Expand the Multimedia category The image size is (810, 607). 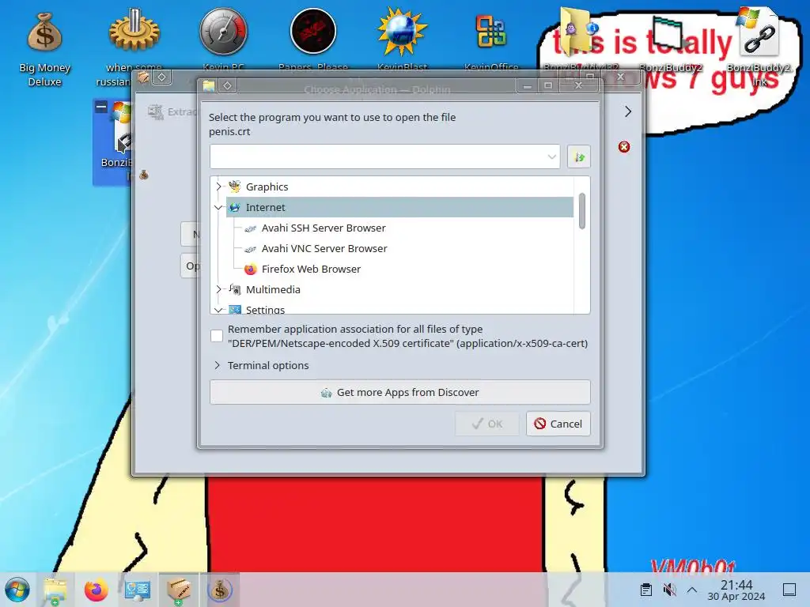click(x=218, y=289)
